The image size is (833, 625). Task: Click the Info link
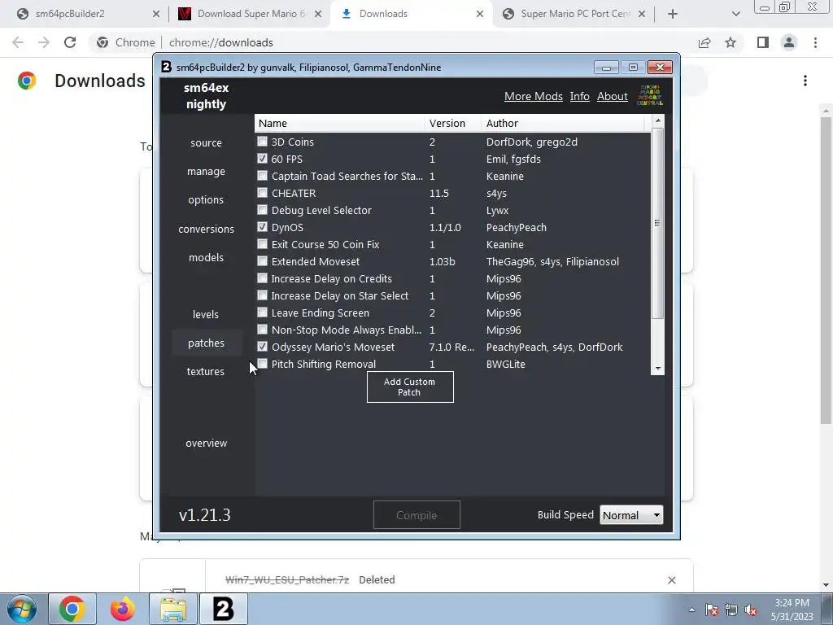[579, 96]
